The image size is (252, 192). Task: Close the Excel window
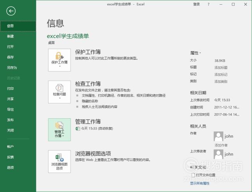245,4
